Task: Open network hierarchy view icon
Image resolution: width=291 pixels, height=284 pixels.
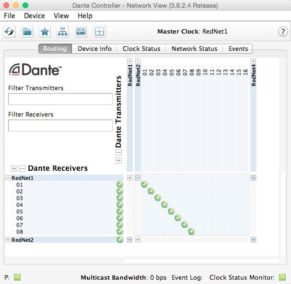Action: [62, 32]
